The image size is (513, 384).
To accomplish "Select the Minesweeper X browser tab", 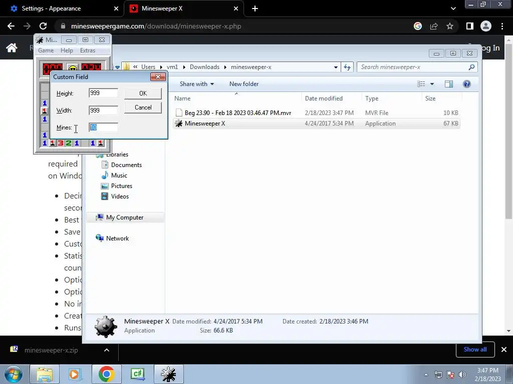I will (183, 8).
